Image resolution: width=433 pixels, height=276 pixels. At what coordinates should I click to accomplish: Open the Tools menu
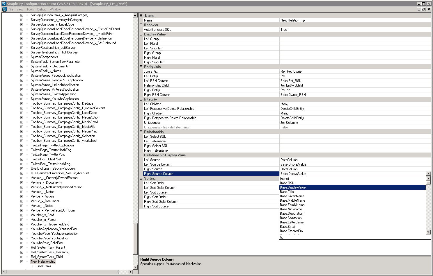(30, 9)
